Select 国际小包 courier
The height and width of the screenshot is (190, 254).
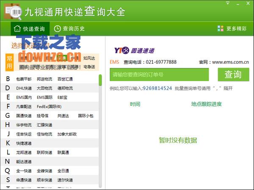(86, 116)
